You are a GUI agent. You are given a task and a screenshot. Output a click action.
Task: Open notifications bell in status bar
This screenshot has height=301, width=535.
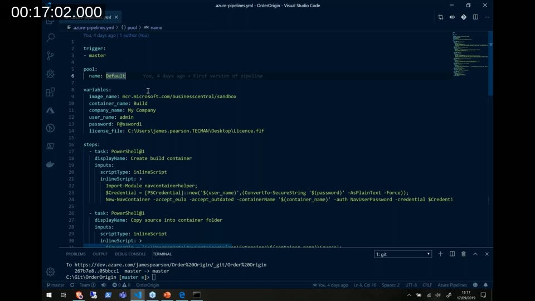pos(485,285)
